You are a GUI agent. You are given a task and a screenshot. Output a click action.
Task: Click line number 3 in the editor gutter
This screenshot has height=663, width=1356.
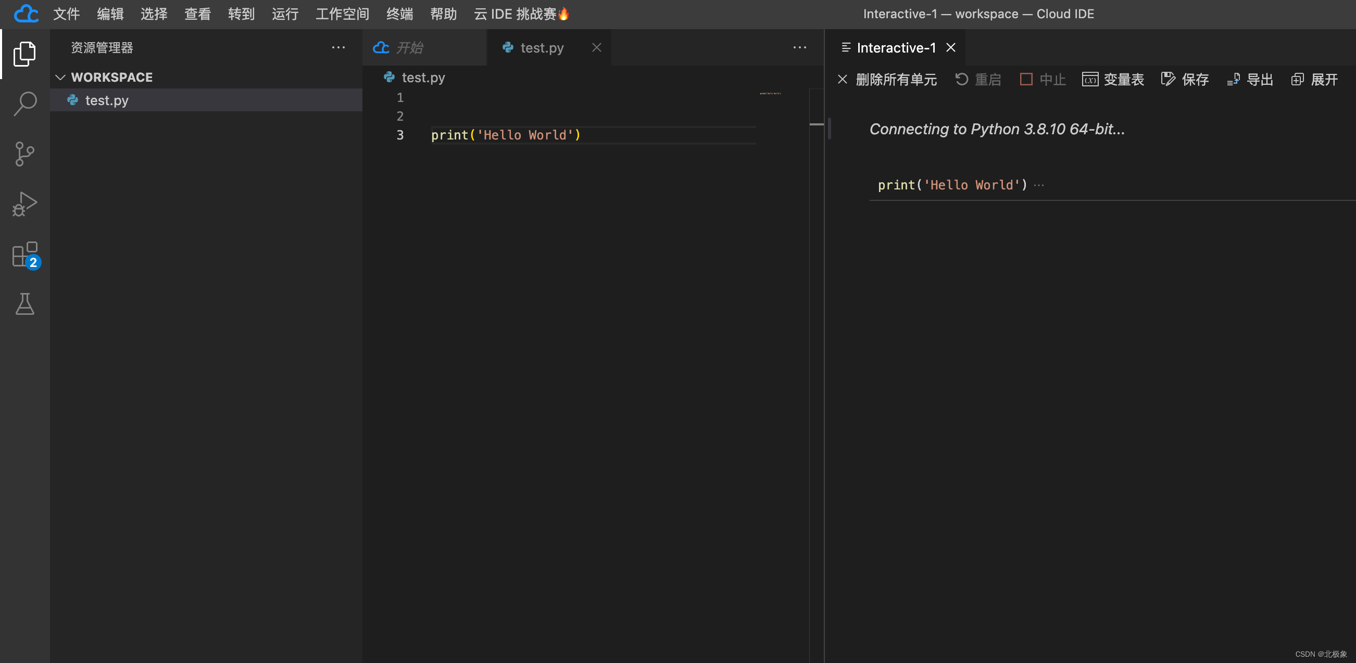click(400, 135)
